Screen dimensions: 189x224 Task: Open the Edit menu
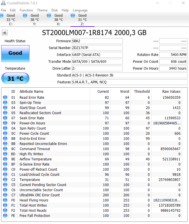point(13,10)
